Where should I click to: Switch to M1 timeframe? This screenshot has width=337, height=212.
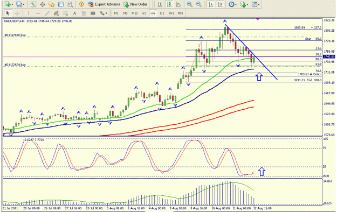116,13
